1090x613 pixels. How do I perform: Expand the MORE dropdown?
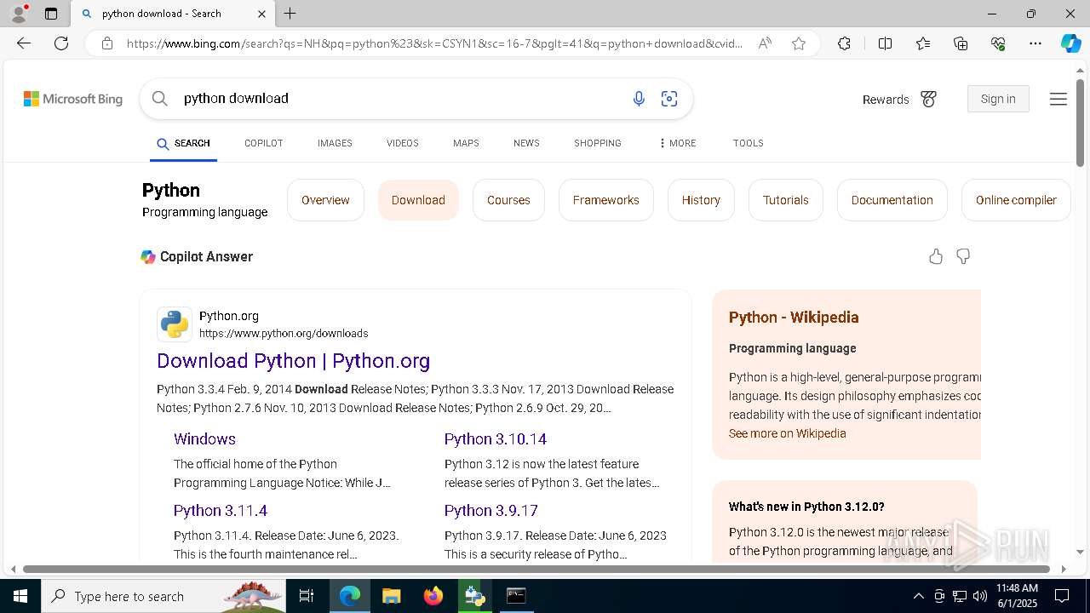(677, 143)
